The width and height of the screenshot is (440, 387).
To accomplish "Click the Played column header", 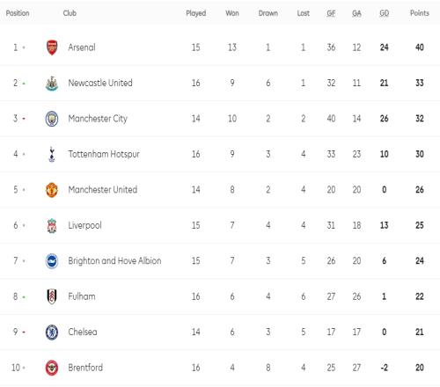I will pos(196,13).
